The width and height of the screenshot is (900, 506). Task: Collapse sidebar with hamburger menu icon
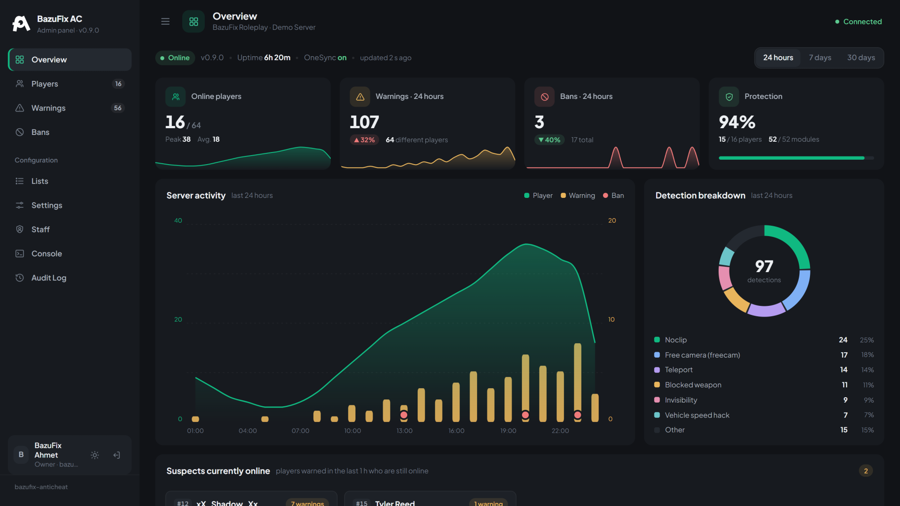pos(165,21)
